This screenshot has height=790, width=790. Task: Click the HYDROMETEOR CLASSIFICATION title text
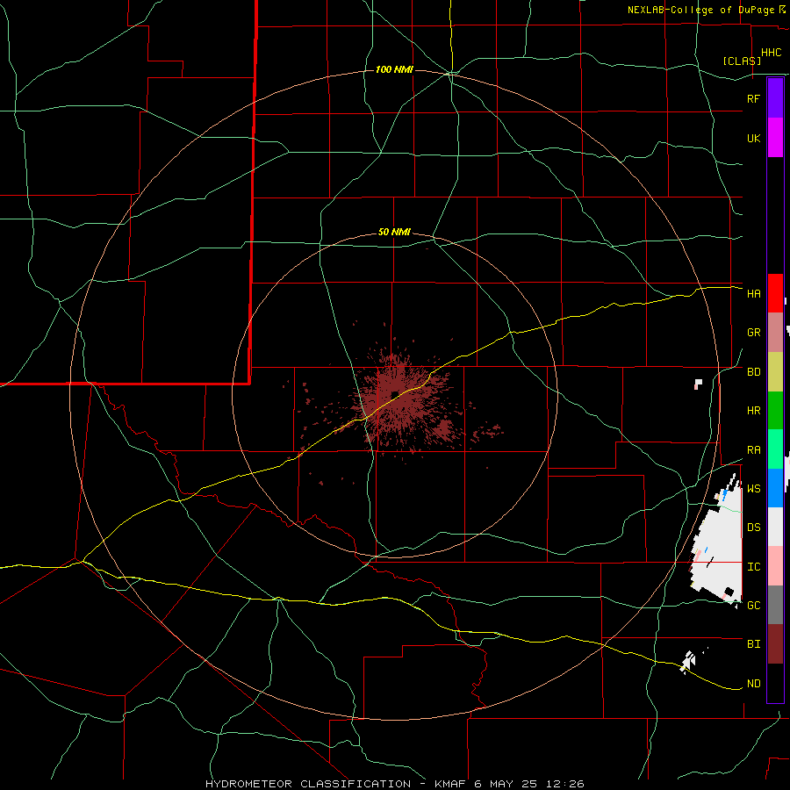[x=308, y=784]
